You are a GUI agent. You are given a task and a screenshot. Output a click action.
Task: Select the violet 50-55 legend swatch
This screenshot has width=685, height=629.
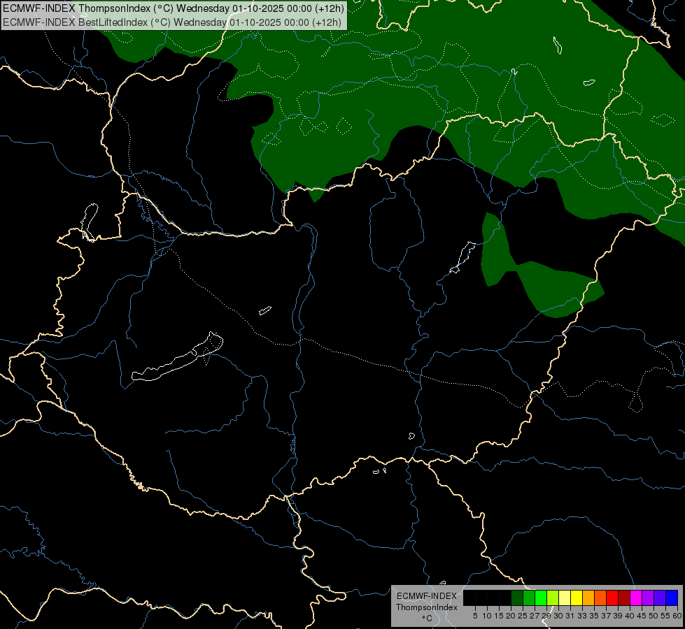click(660, 598)
